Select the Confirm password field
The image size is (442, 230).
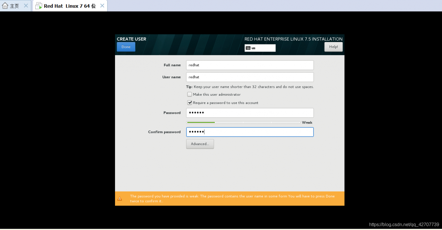pyautogui.click(x=250, y=132)
